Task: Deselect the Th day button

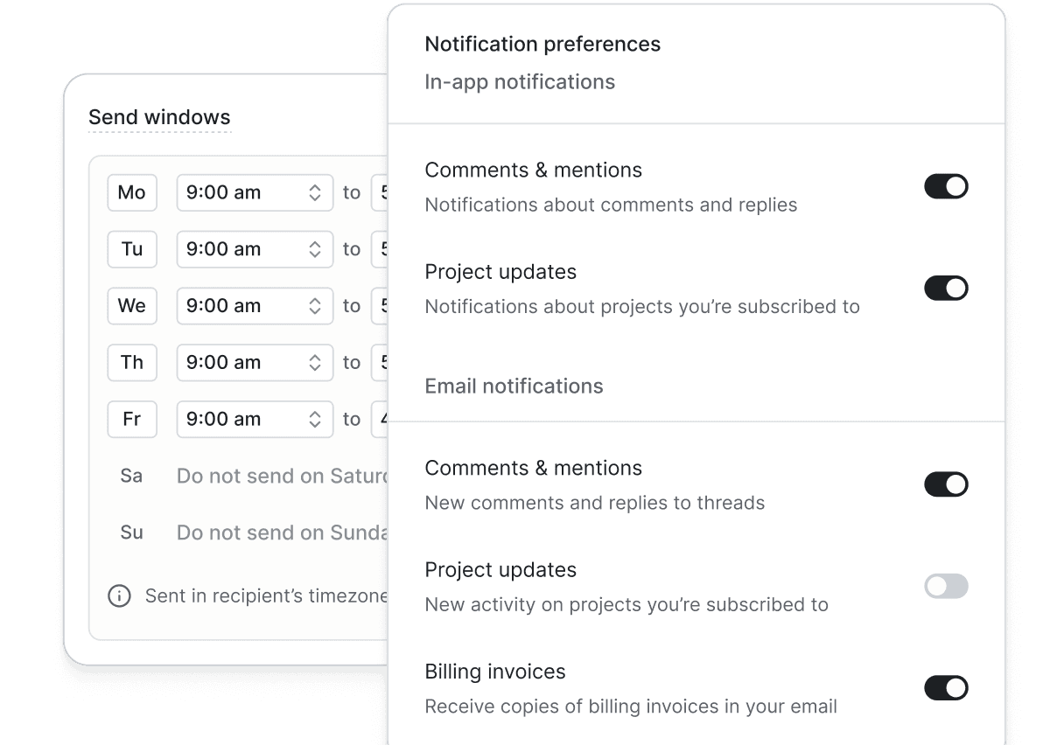Action: pos(132,363)
